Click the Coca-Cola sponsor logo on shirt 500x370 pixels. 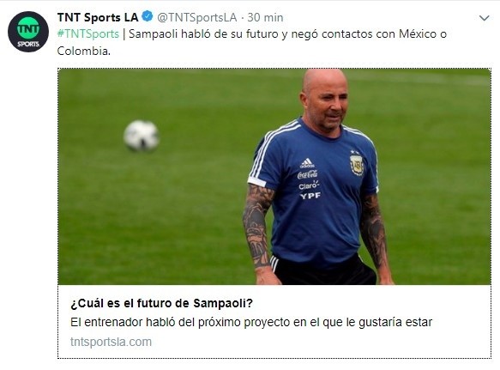pos(307,174)
